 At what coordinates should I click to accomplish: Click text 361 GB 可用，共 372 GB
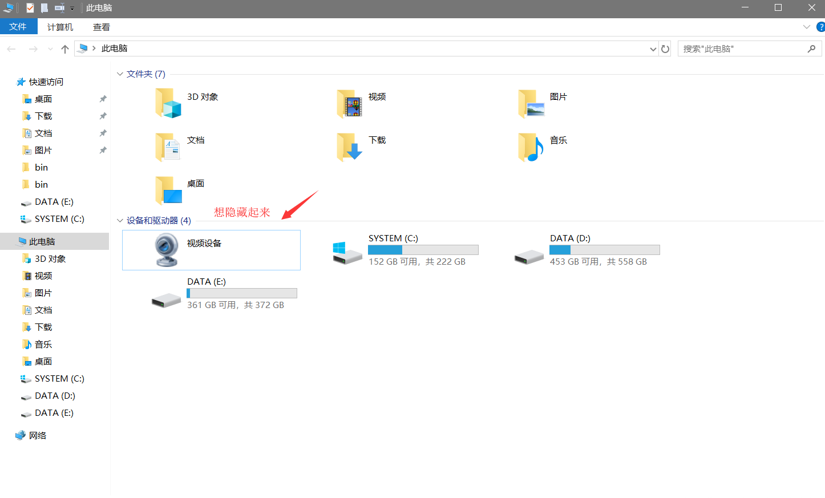[x=236, y=305]
